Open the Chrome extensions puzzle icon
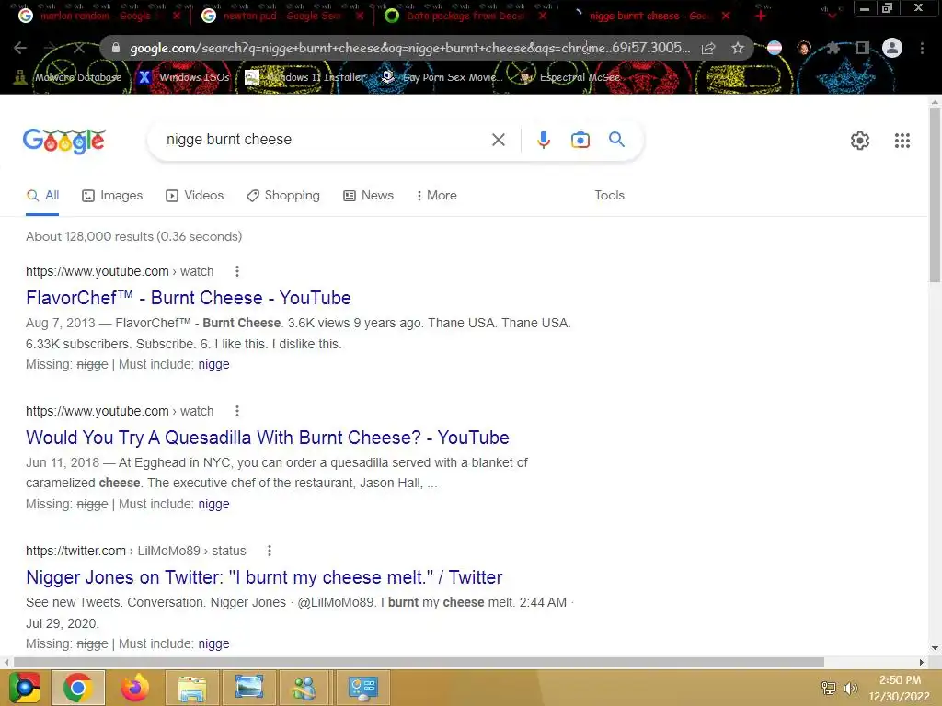 833,48
